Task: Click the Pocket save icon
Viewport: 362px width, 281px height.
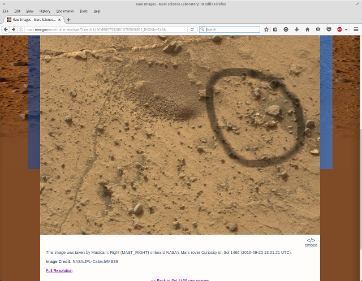Action: (329, 29)
